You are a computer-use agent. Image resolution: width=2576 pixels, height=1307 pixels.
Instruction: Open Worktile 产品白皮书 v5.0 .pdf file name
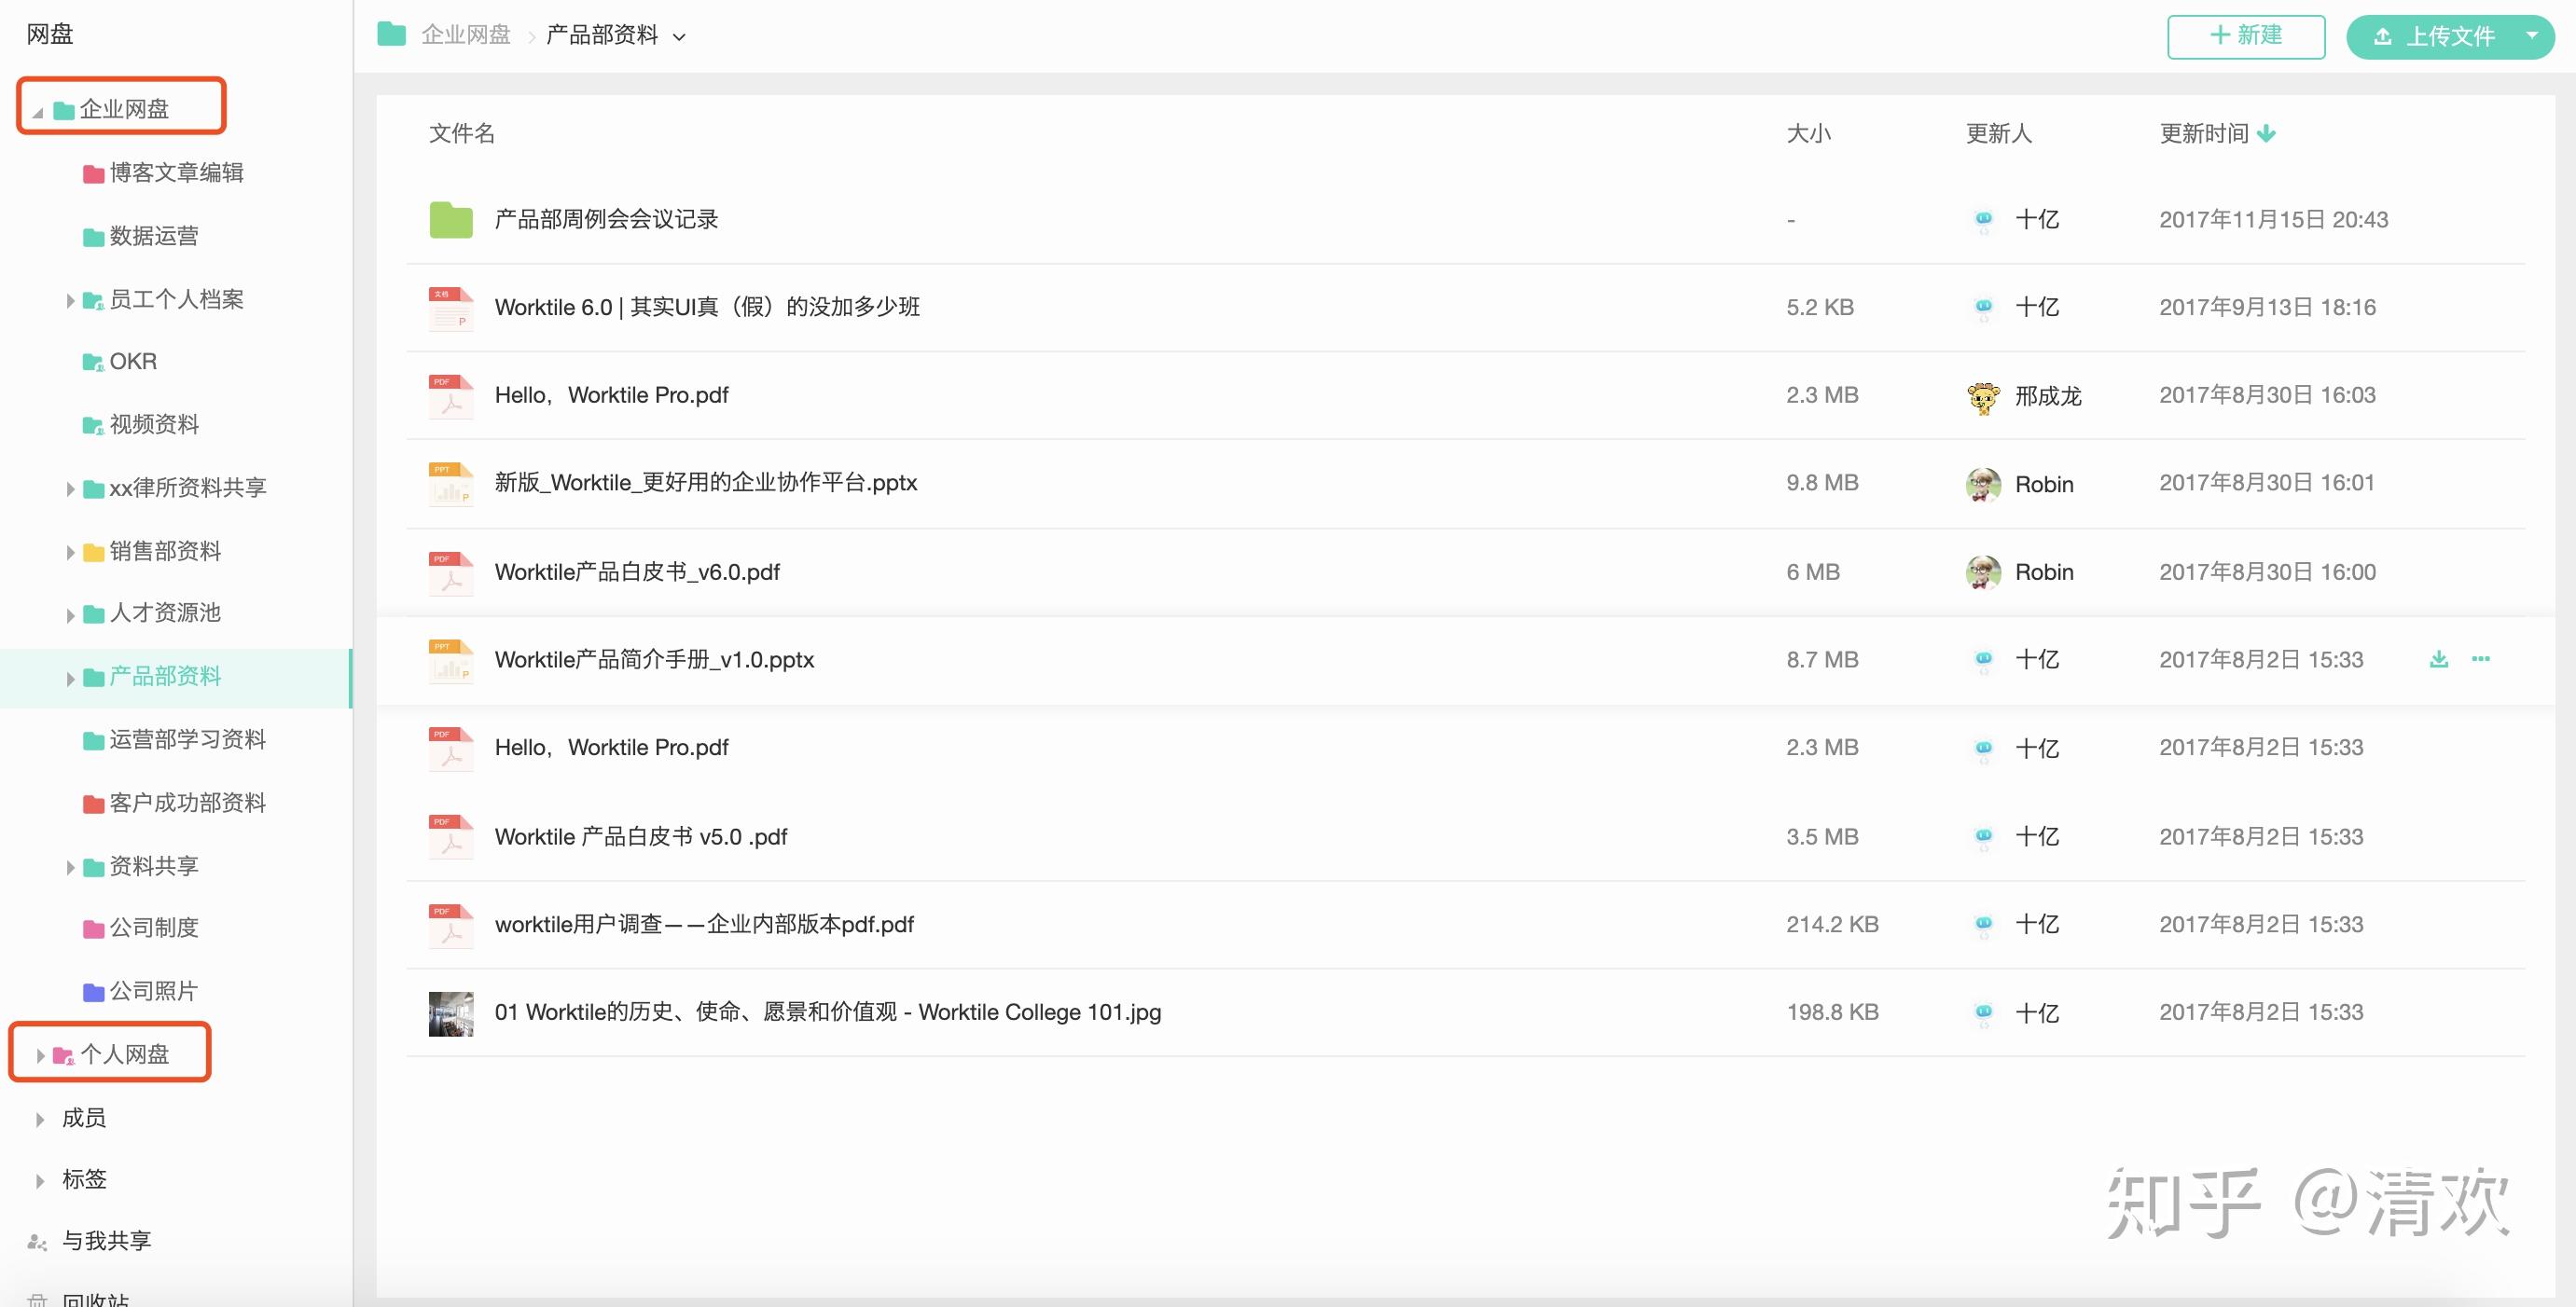click(x=641, y=836)
